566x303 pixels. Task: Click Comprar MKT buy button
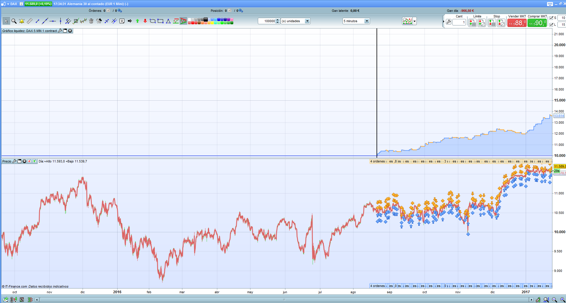pyautogui.click(x=537, y=22)
